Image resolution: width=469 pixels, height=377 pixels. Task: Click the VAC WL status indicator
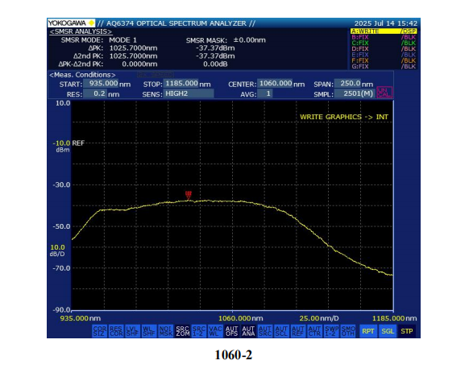215,331
